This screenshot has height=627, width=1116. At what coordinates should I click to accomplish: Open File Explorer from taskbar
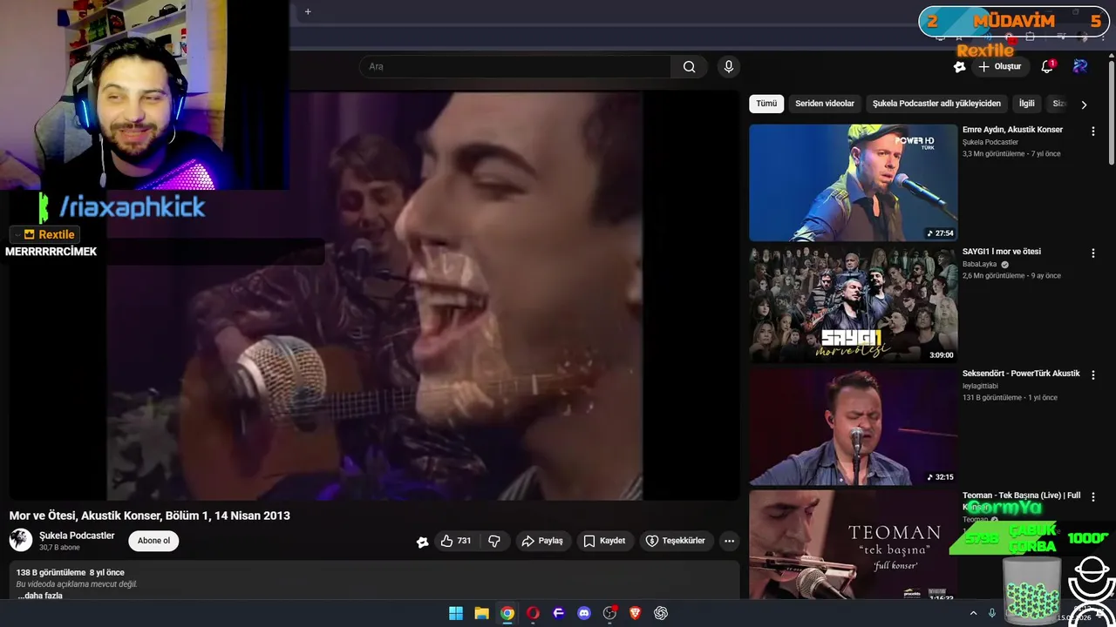click(x=481, y=613)
